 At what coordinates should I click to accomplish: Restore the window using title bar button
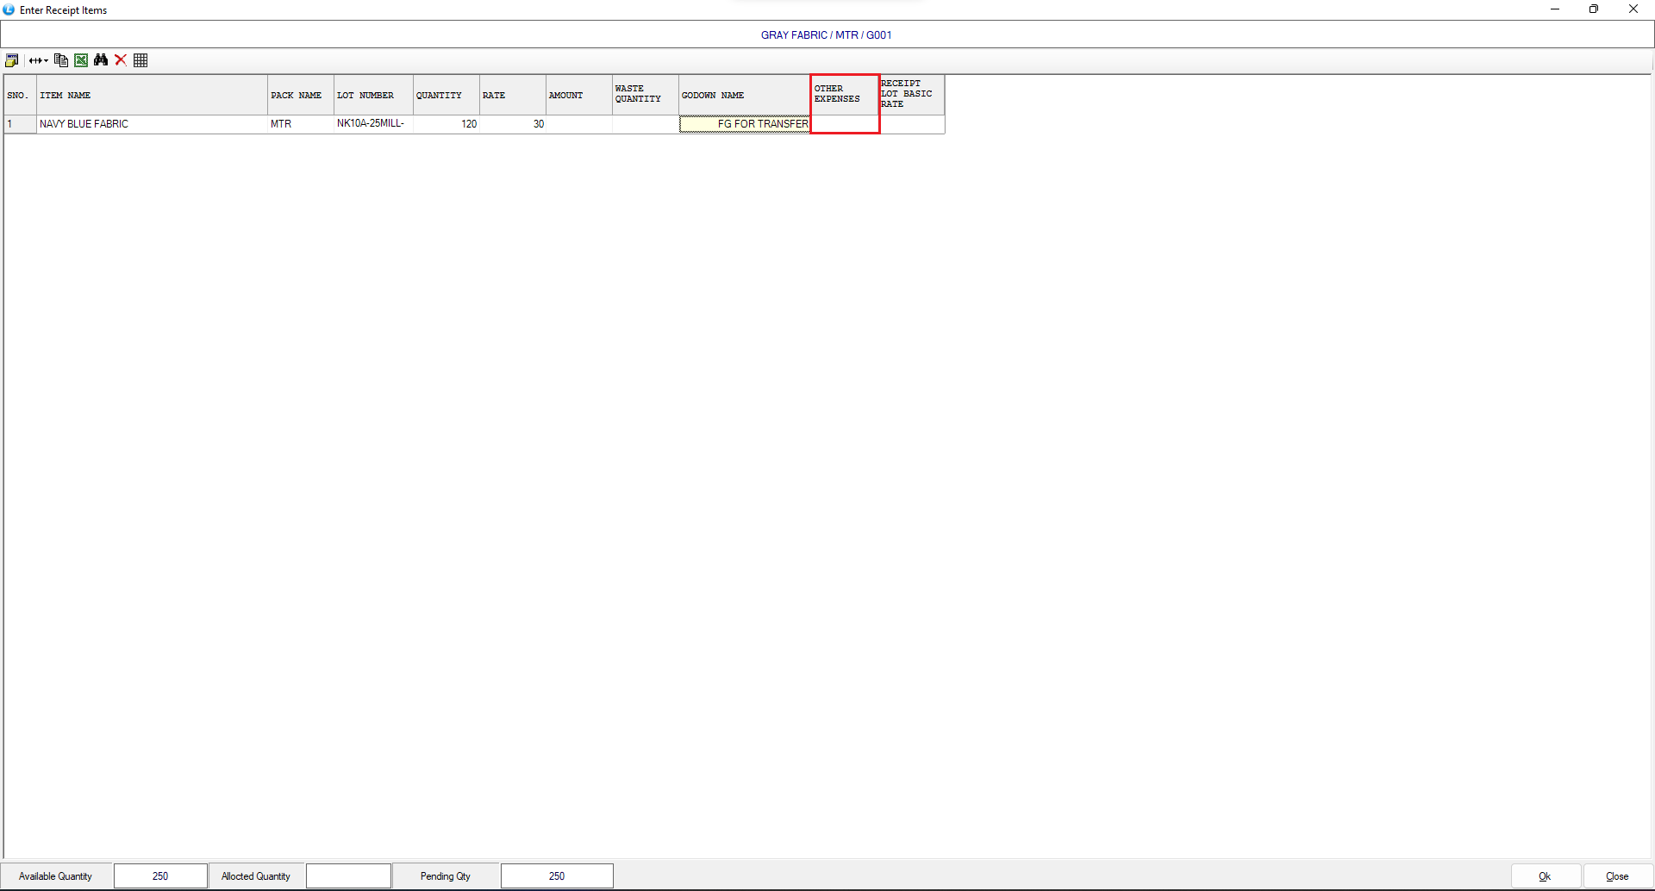tap(1593, 9)
